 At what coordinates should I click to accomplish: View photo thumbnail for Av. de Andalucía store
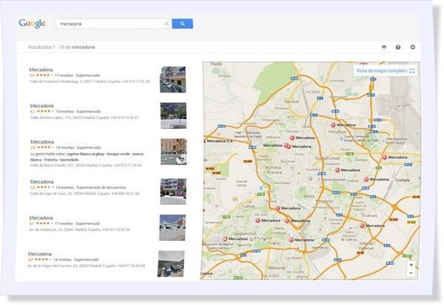(x=172, y=227)
